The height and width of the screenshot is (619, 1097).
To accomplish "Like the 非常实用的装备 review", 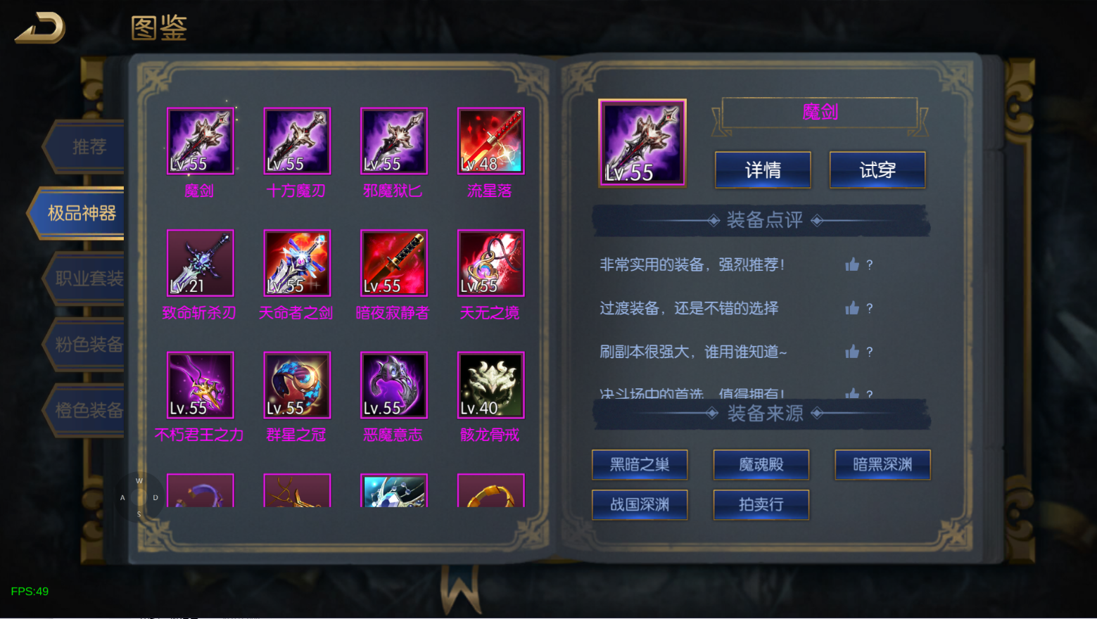I will coord(852,264).
